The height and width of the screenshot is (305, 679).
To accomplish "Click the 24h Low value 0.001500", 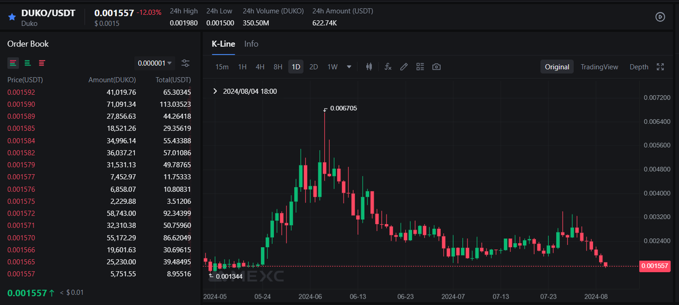I will tap(221, 23).
